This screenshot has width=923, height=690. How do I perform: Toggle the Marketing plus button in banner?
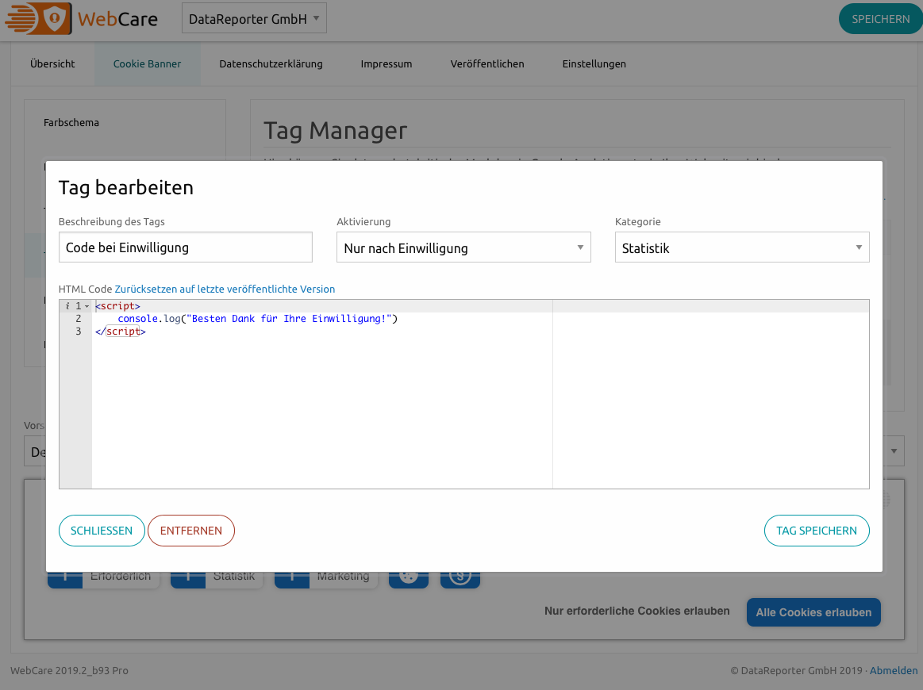[x=292, y=578]
